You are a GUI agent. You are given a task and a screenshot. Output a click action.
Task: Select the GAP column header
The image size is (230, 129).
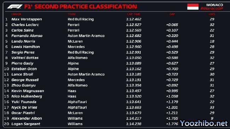172,14
